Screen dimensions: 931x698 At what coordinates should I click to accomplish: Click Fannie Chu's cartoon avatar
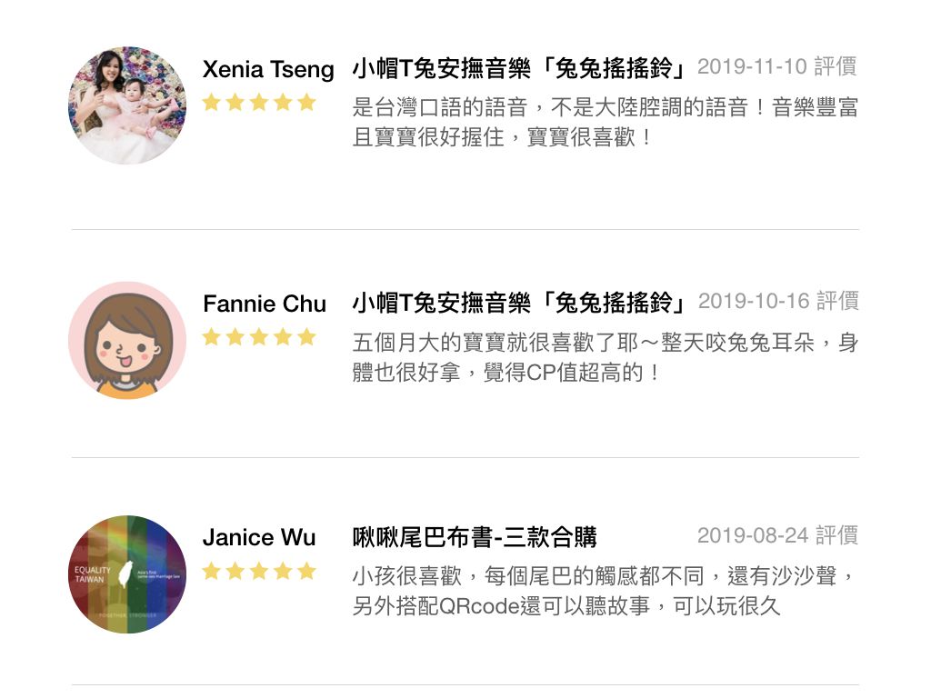coord(127,340)
